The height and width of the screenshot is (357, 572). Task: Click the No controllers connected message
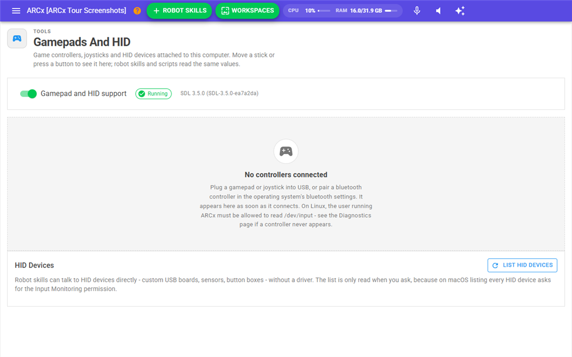[x=286, y=175]
